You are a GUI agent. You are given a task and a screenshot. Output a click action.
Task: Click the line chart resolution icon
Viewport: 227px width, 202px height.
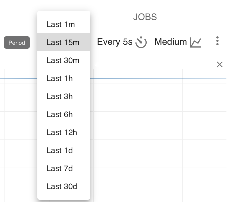[x=196, y=42]
